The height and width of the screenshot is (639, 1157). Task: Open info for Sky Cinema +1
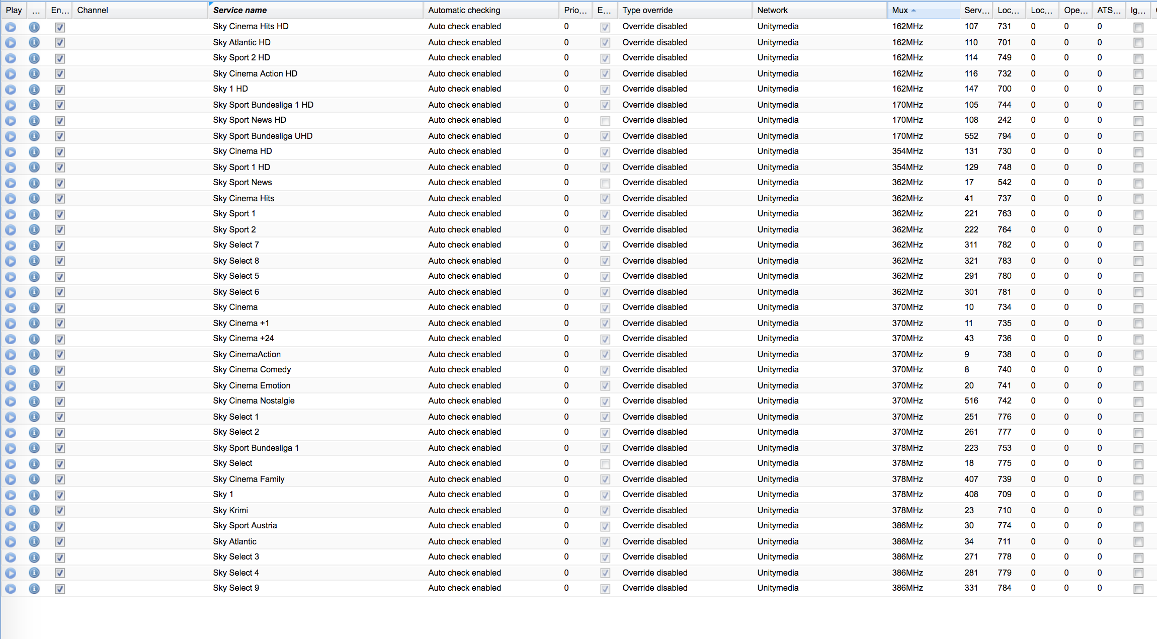(34, 324)
